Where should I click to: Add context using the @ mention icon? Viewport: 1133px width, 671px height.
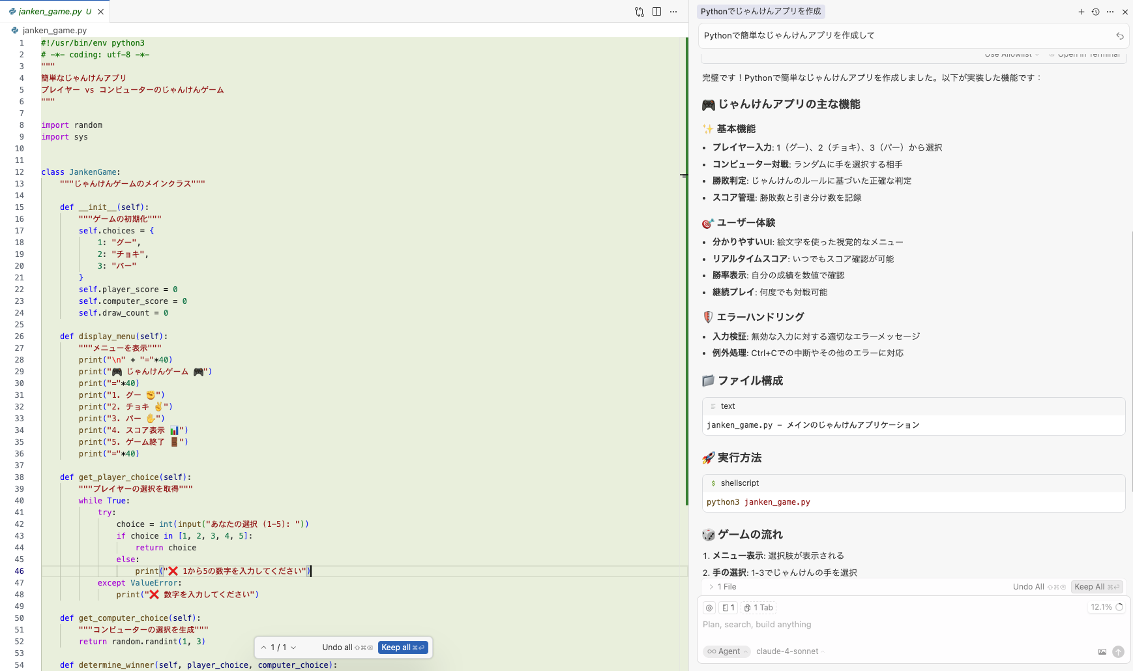709,607
